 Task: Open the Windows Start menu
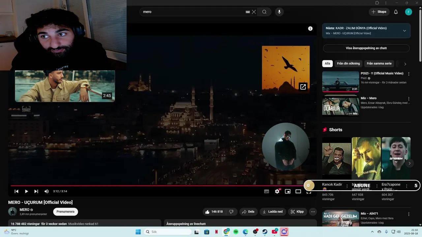pos(138,232)
